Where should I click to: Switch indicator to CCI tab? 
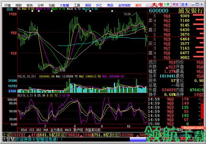[x=32, y=130]
